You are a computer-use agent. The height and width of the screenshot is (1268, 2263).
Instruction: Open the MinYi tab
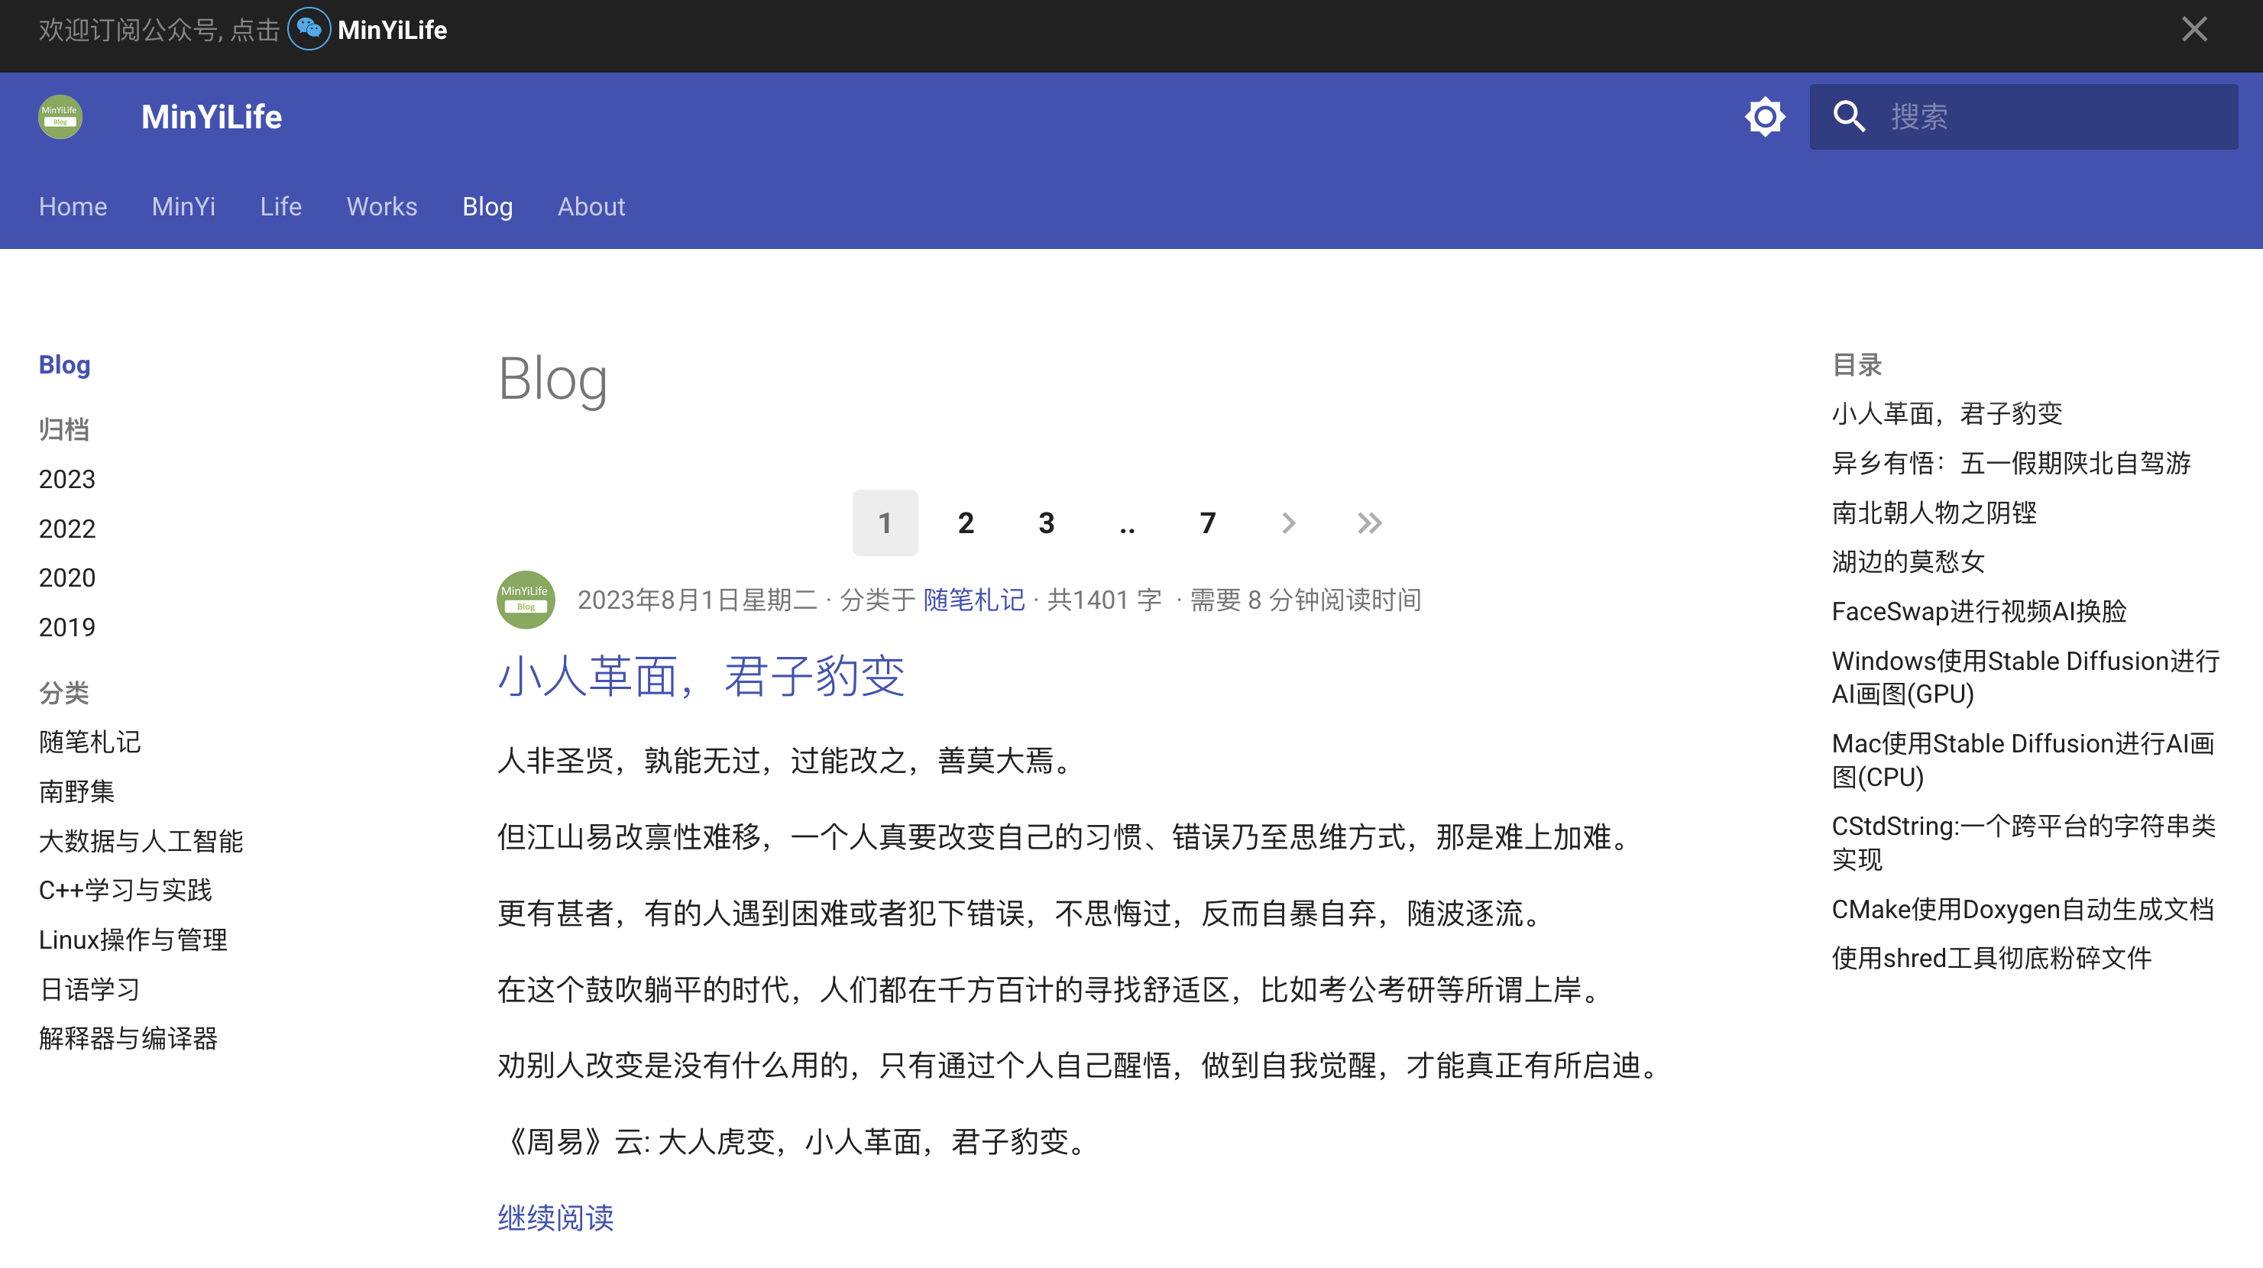pyautogui.click(x=183, y=206)
